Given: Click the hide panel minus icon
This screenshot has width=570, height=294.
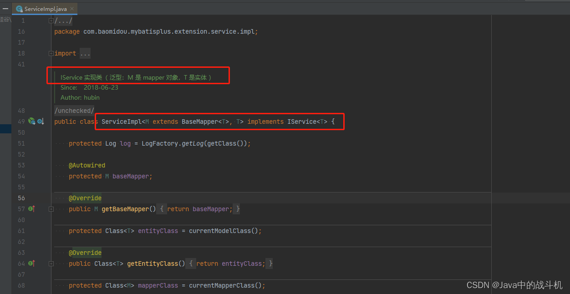Looking at the screenshot, I should [5, 8].
